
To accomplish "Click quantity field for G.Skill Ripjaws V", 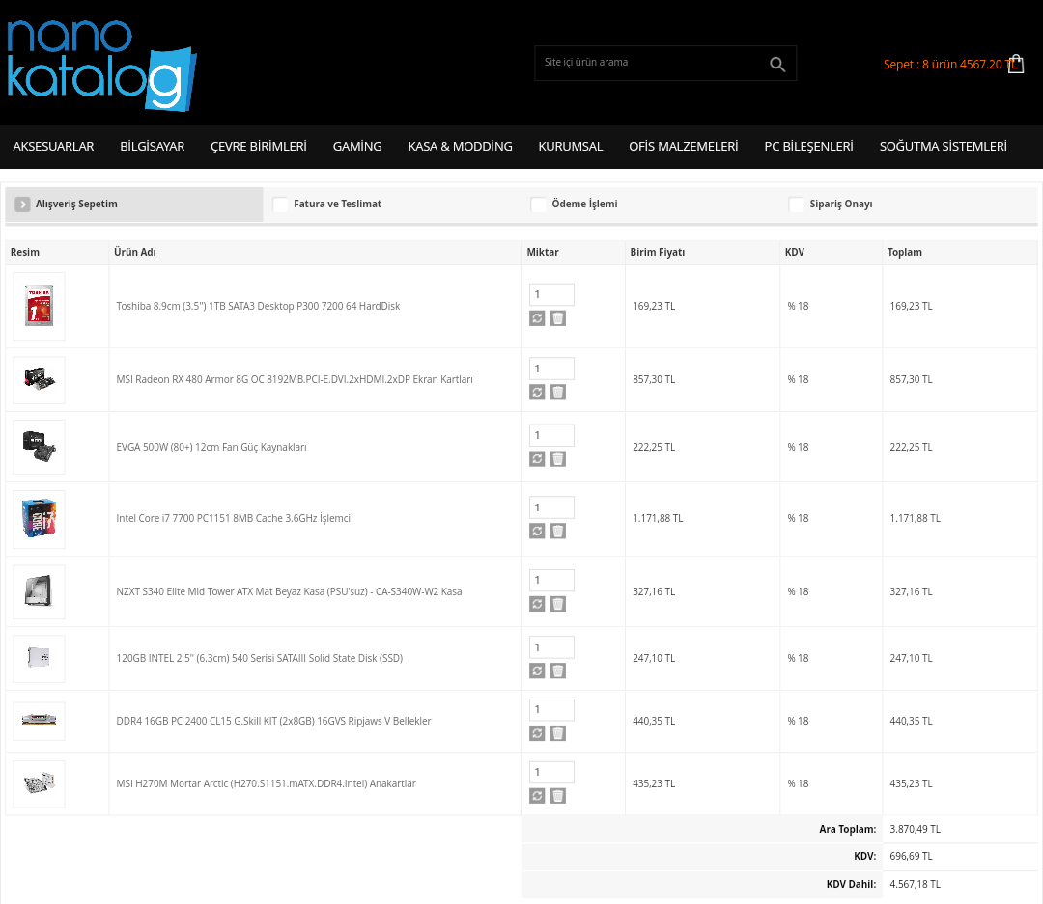I will pyautogui.click(x=551, y=710).
